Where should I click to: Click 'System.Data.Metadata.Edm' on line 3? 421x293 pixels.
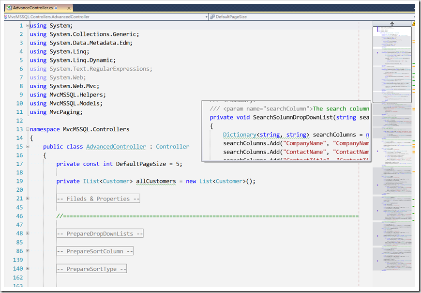[x=90, y=43]
